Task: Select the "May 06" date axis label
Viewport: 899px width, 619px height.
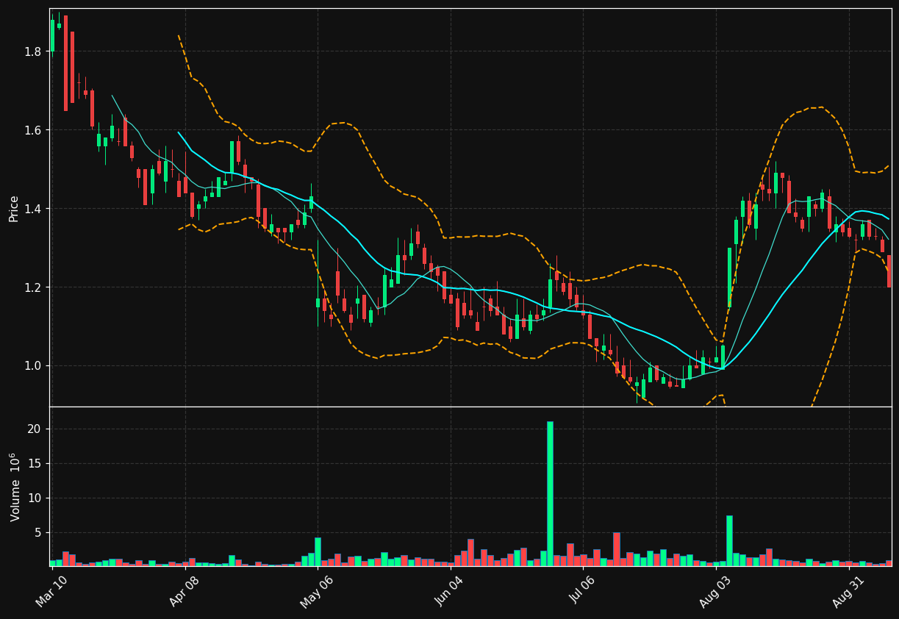Action: [318, 593]
